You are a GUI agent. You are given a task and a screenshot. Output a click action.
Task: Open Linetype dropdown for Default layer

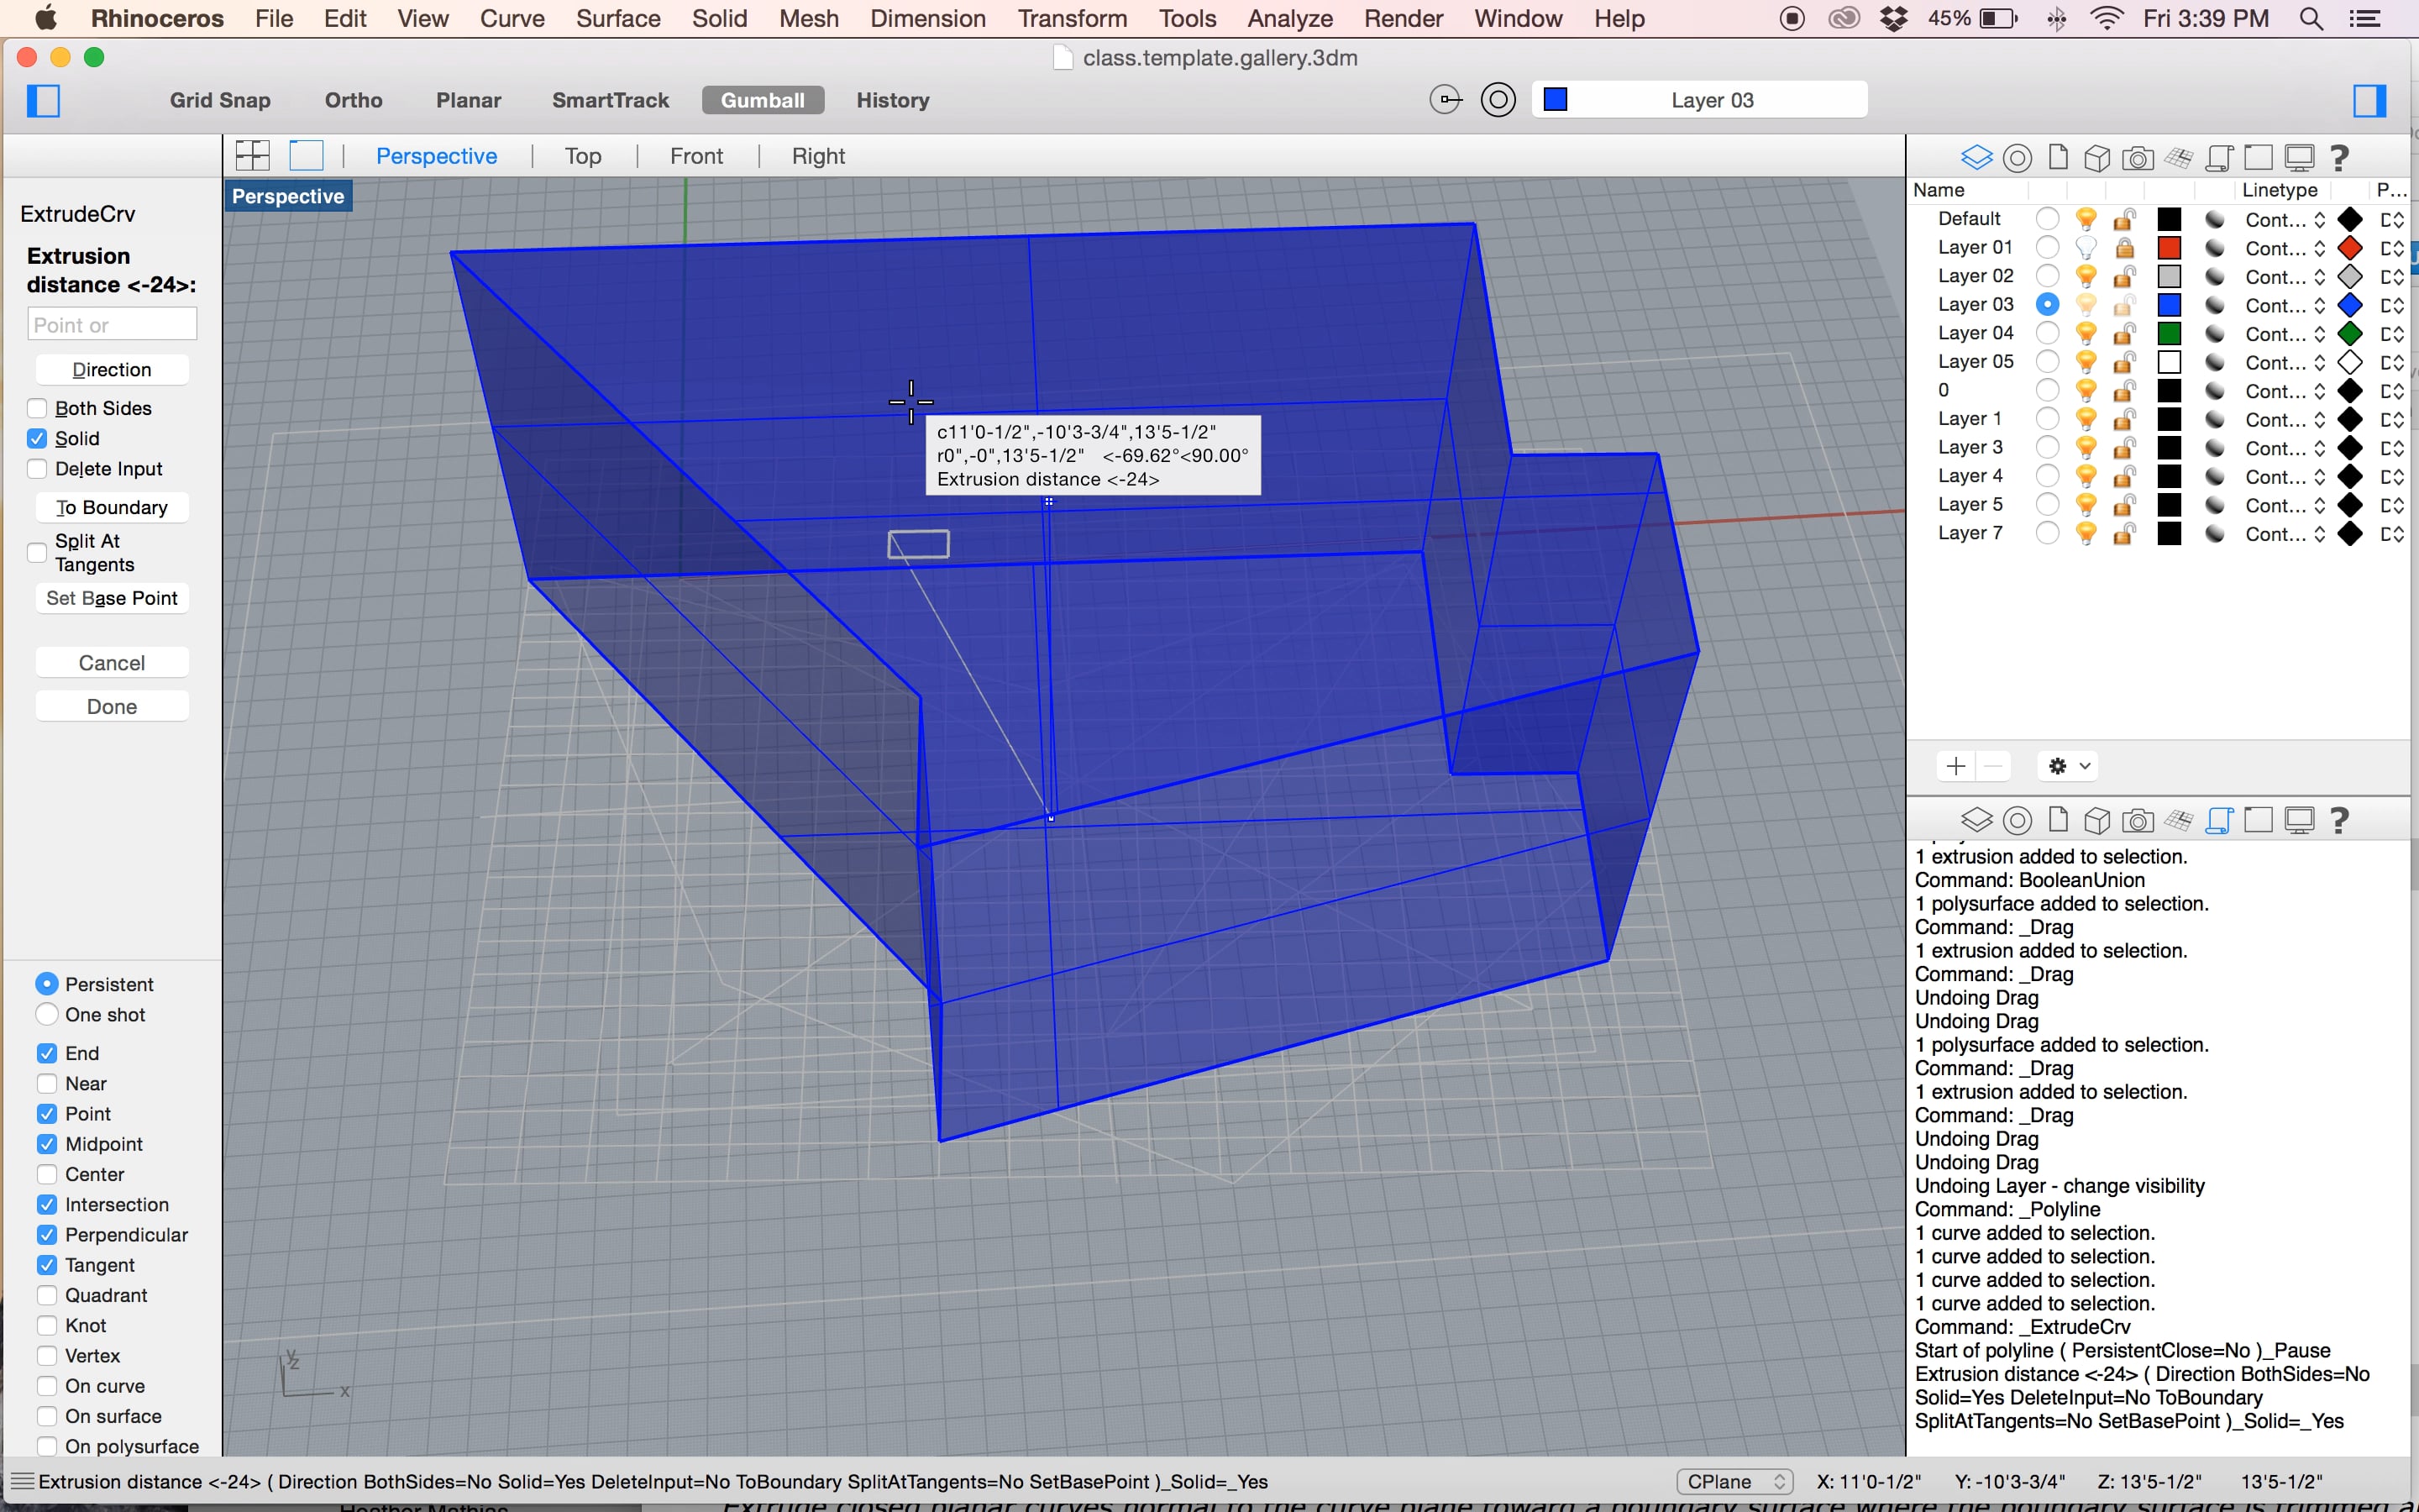(2285, 219)
